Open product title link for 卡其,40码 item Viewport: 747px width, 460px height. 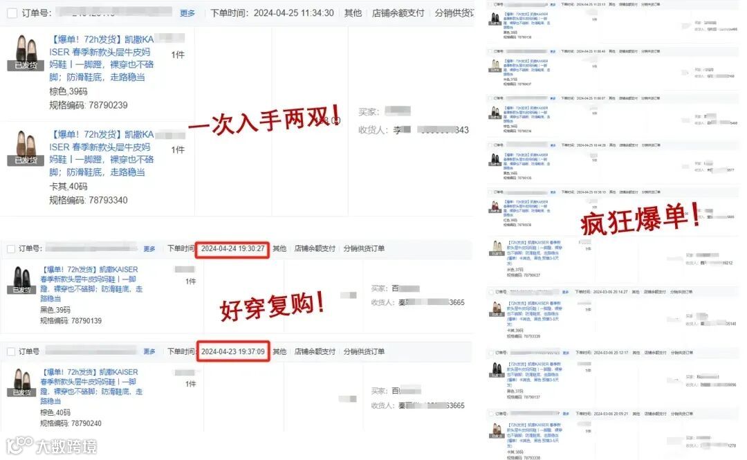click(x=102, y=153)
